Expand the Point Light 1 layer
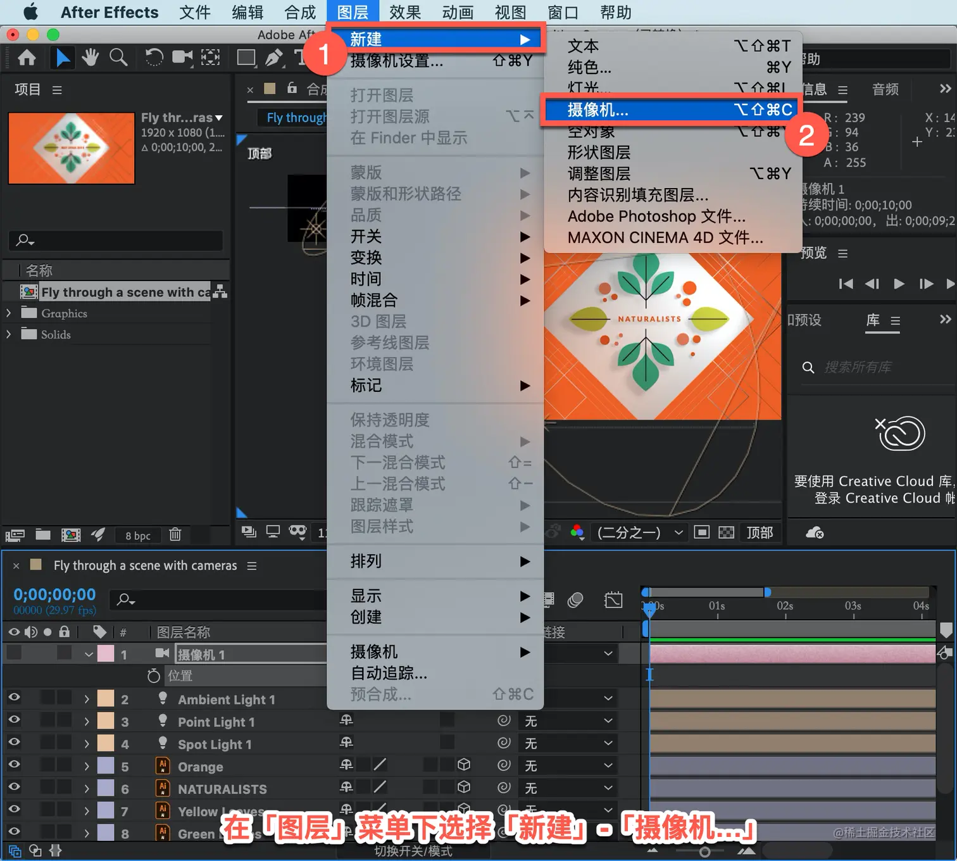The image size is (957, 861). [x=87, y=722]
